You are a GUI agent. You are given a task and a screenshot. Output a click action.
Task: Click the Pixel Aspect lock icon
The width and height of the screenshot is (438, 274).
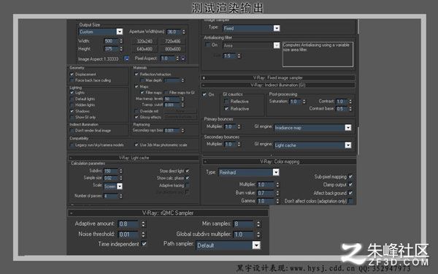(x=183, y=58)
